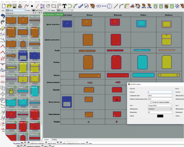The height and width of the screenshot is (147, 184).
Task: Select the eraser tool in left sidebar
Action: (3, 28)
